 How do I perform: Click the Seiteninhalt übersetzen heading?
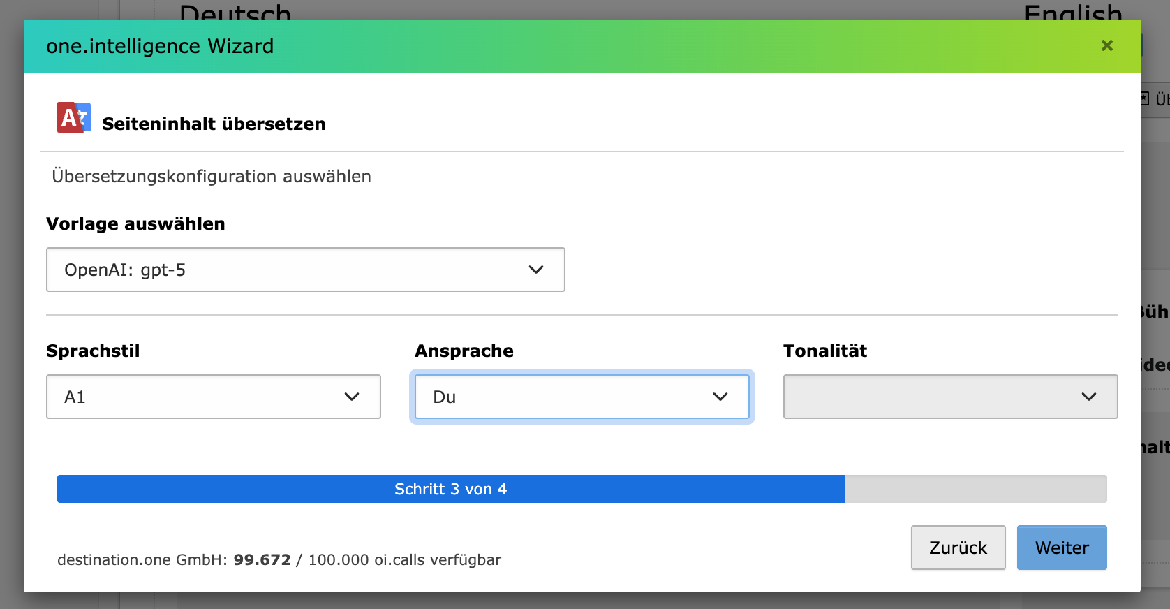[x=214, y=124]
